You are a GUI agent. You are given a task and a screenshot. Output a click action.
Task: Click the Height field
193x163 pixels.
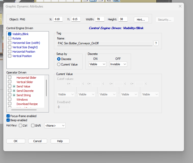[x=123, y=19]
